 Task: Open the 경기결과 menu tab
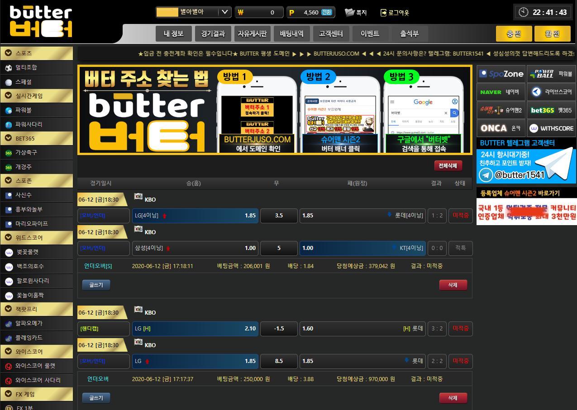tap(213, 33)
